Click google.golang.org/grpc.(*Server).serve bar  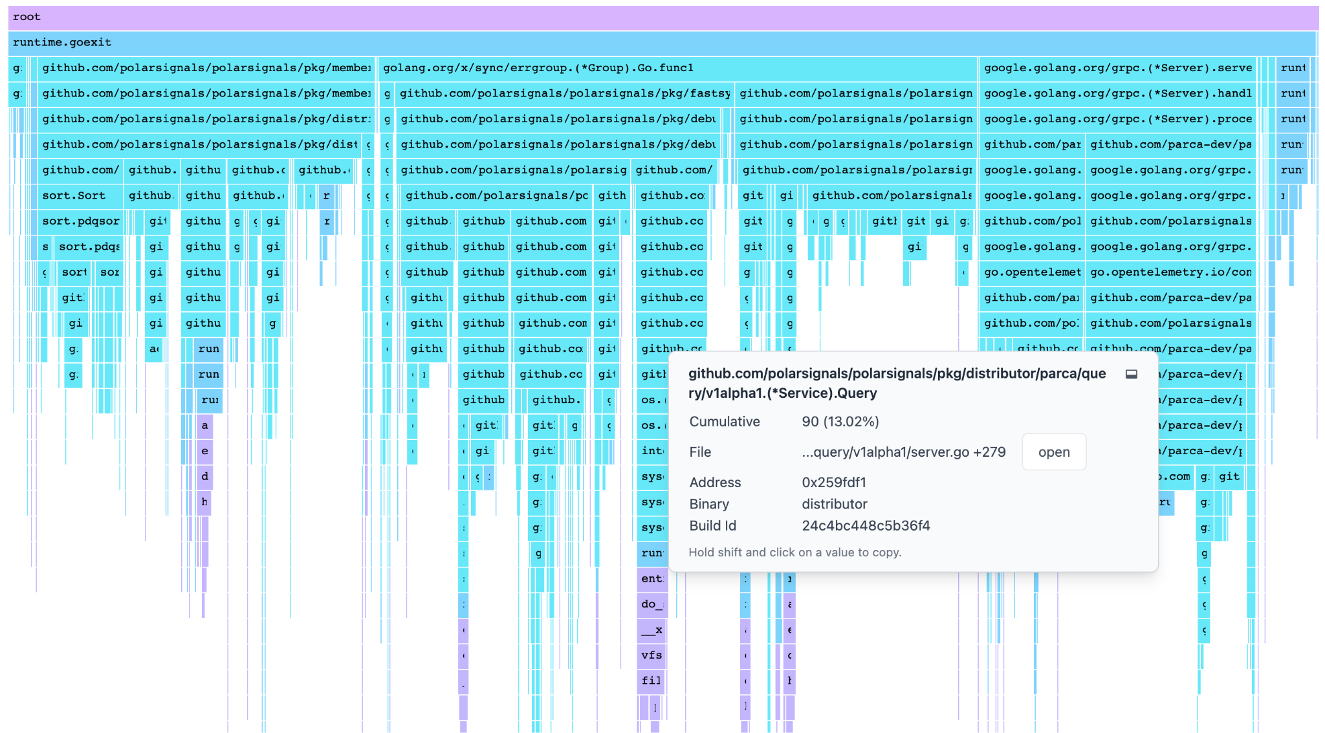[1117, 69]
